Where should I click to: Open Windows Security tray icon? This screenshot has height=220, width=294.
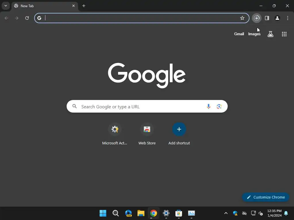235,213
